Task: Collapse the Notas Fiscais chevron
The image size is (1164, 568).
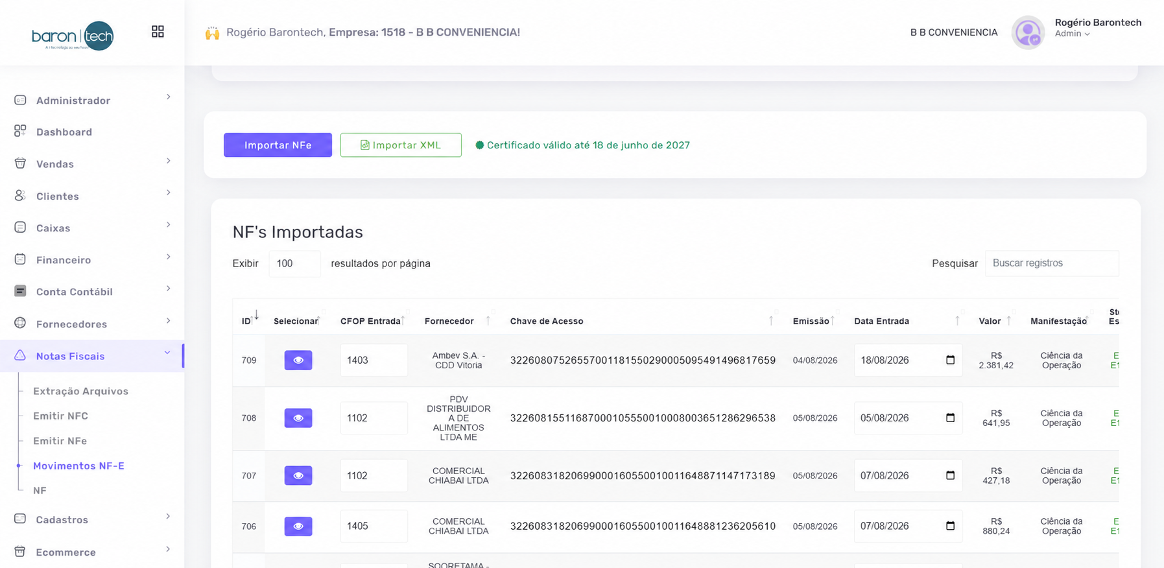Action: click(167, 353)
